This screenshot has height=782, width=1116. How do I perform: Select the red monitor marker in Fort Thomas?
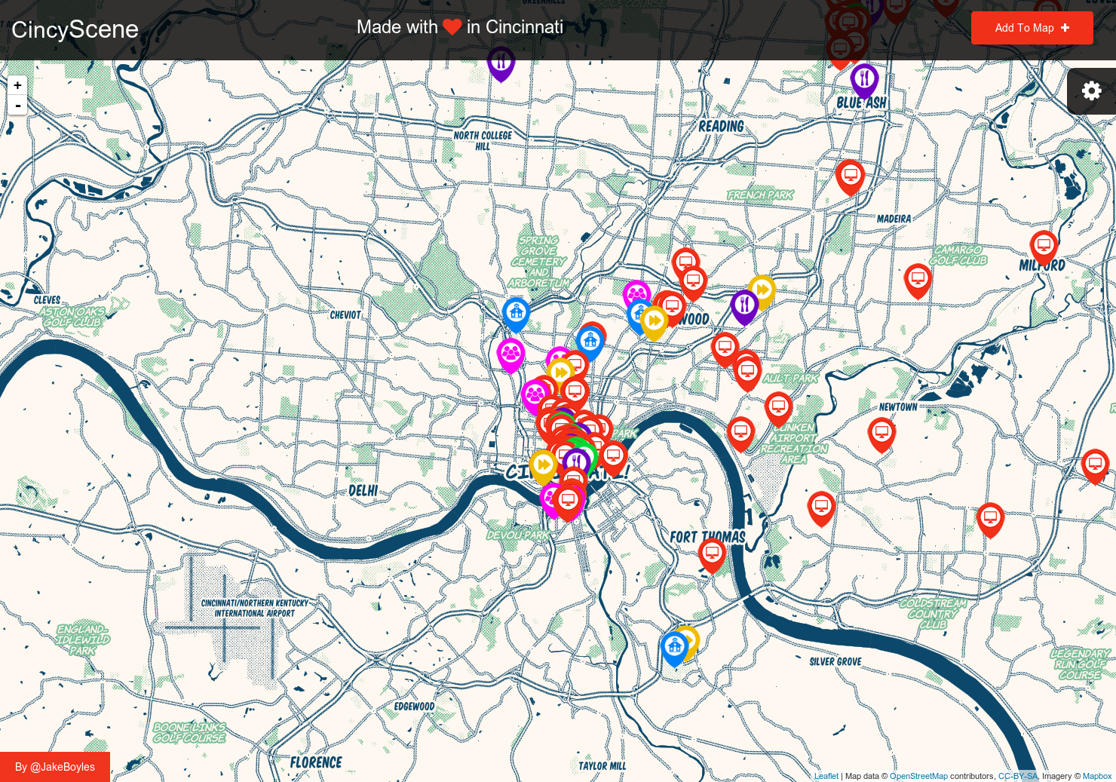point(712,553)
